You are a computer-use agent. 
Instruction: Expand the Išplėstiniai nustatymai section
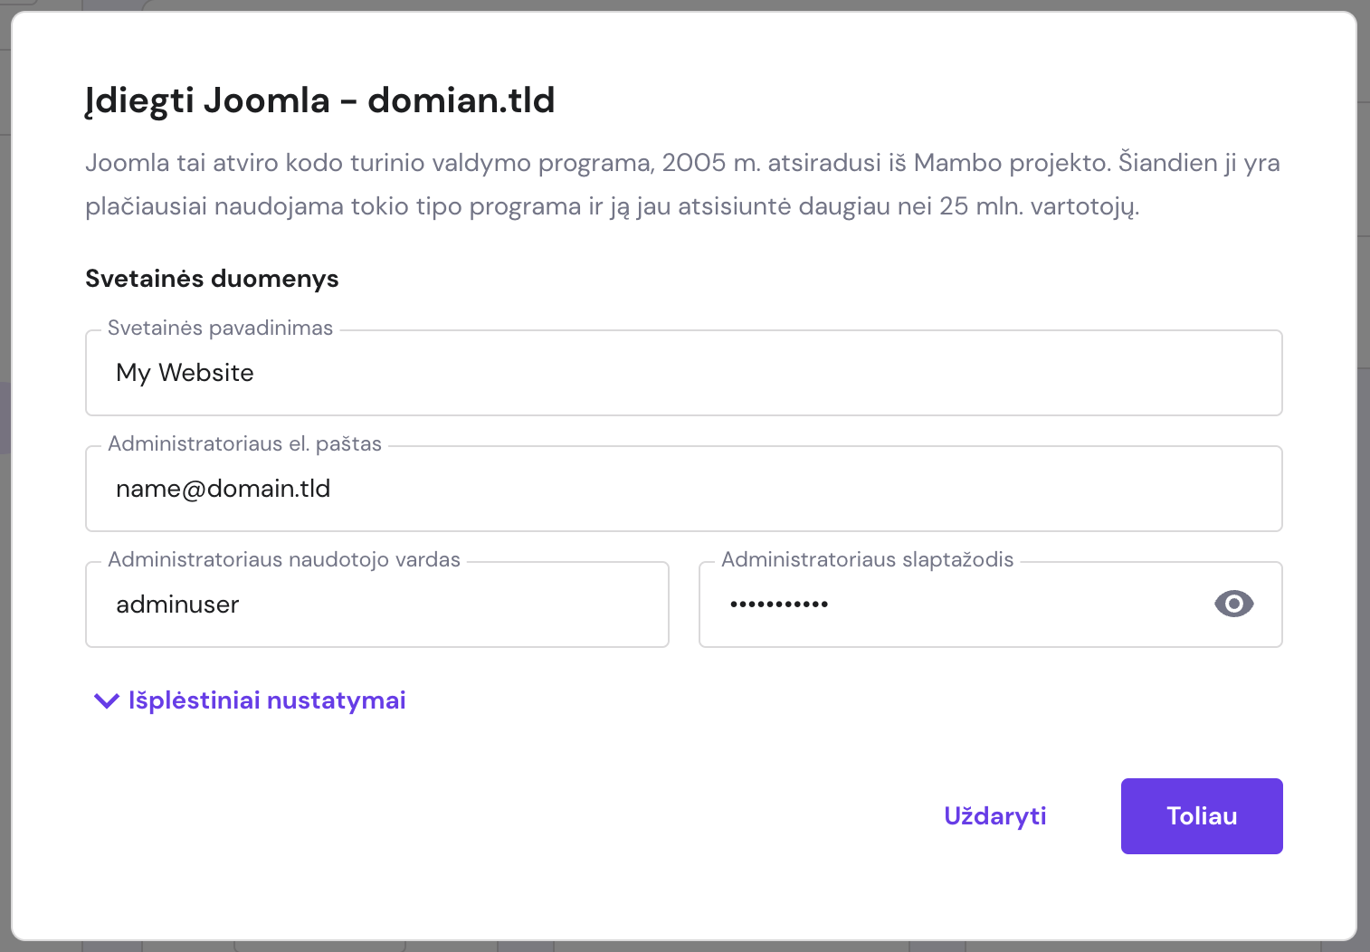click(x=266, y=700)
